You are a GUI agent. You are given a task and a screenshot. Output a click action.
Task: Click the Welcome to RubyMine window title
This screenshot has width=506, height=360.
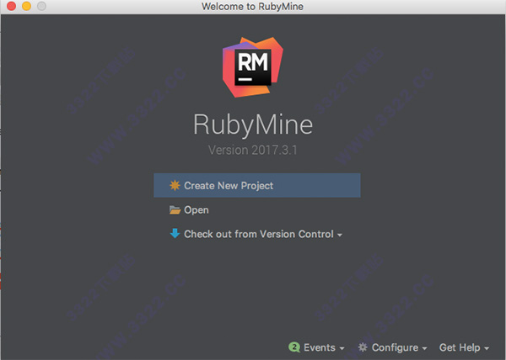(x=252, y=7)
